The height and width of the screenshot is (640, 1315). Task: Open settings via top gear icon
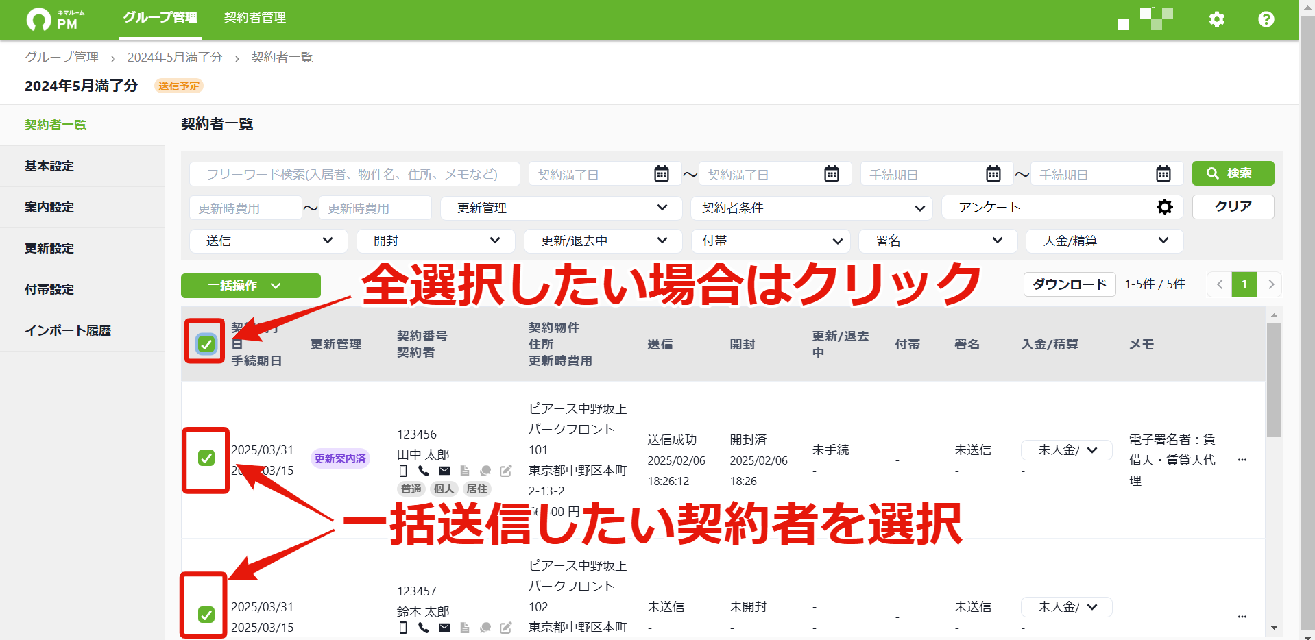1217,19
